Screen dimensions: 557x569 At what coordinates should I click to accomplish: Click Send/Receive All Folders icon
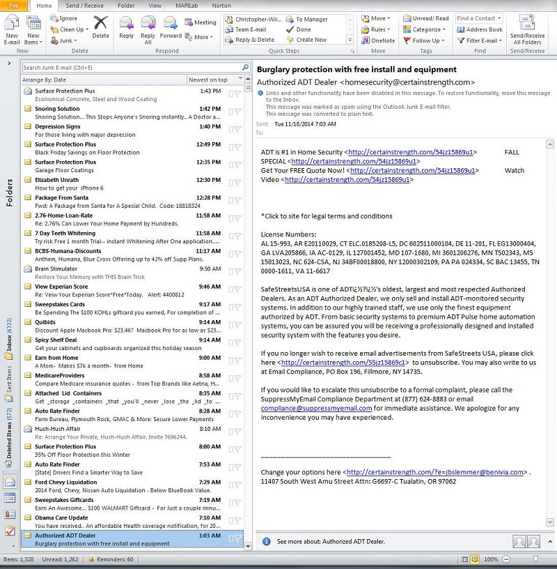[x=527, y=23]
